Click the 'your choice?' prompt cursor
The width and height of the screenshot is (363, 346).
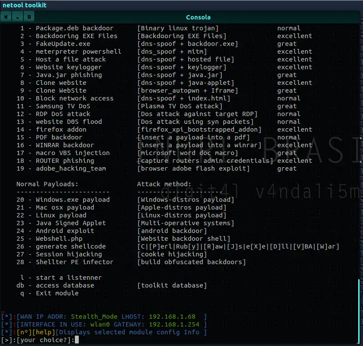[77, 340]
